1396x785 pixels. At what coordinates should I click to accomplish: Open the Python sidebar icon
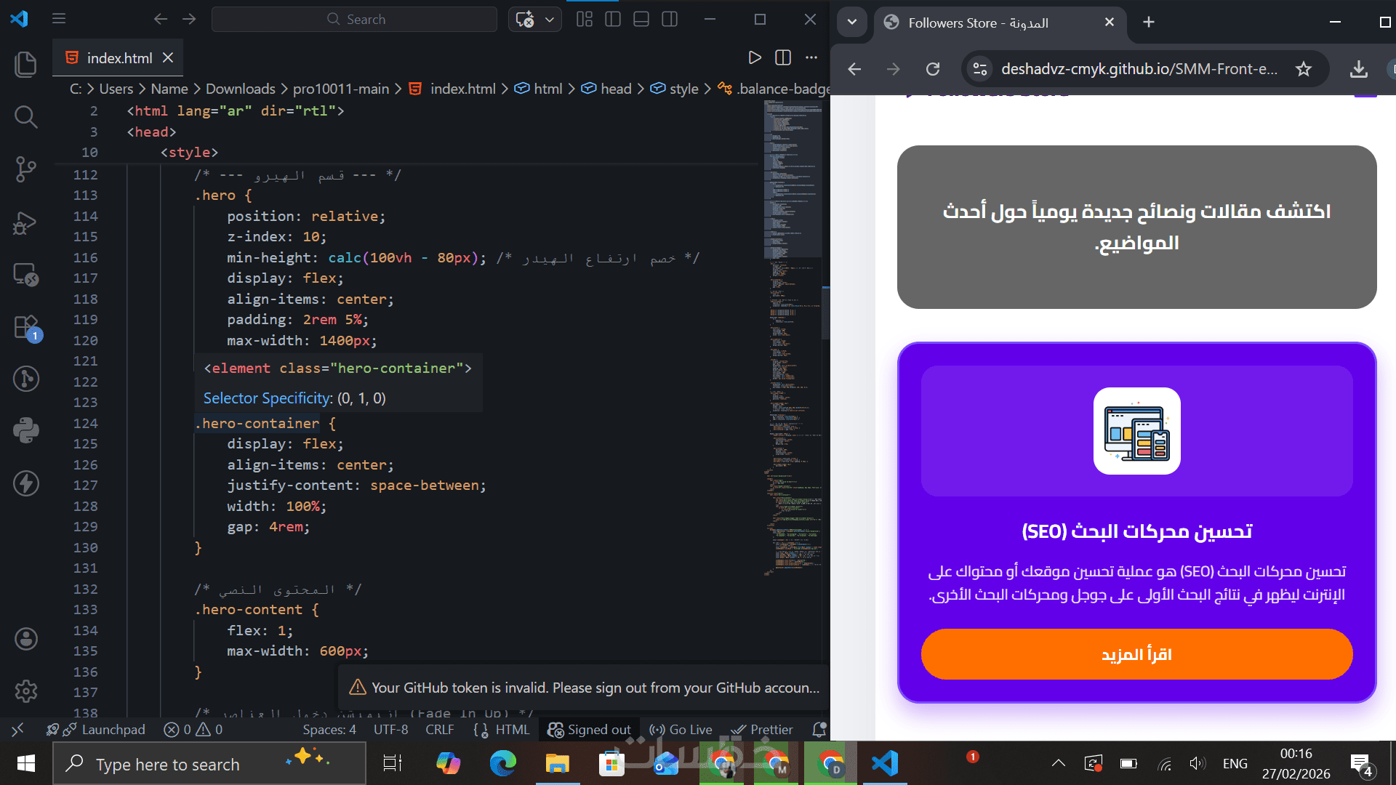click(x=25, y=430)
